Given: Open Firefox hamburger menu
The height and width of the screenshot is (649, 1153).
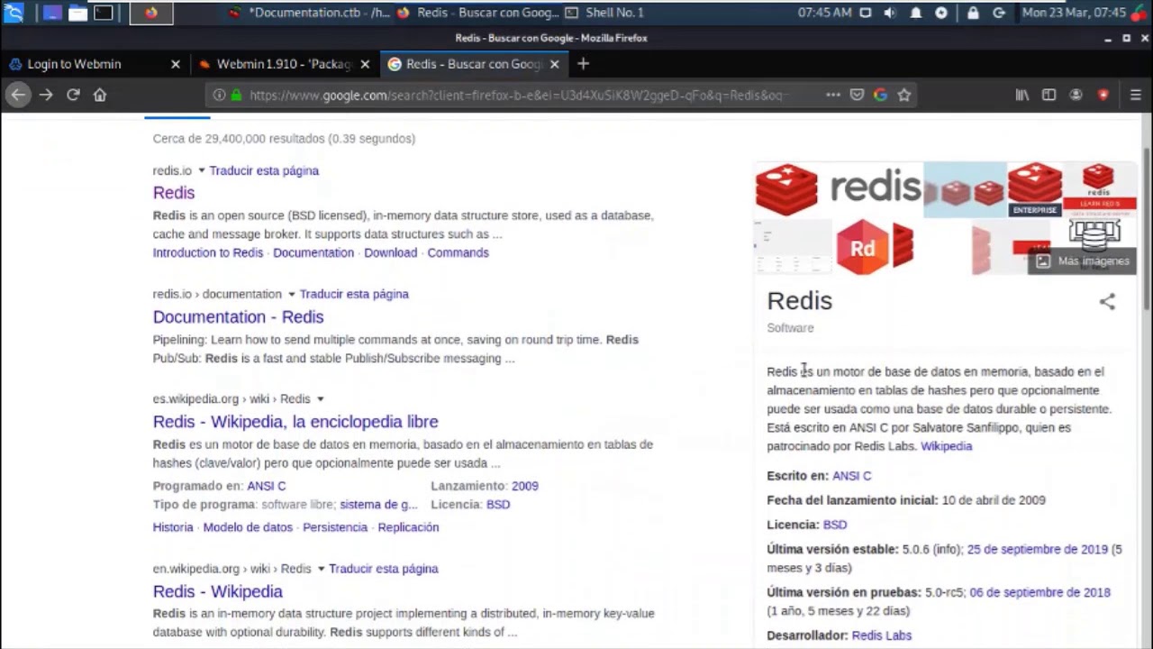Looking at the screenshot, I should point(1135,95).
